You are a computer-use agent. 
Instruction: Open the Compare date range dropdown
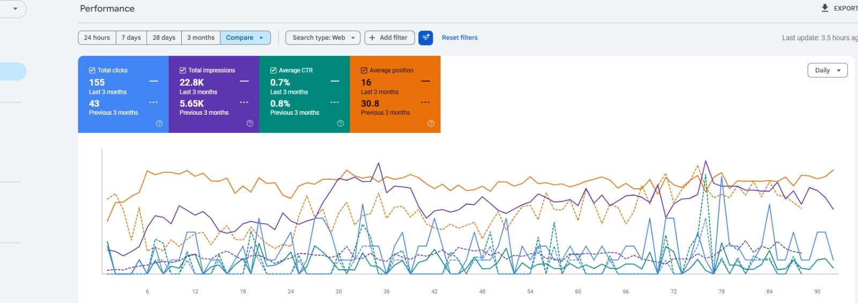click(x=245, y=38)
